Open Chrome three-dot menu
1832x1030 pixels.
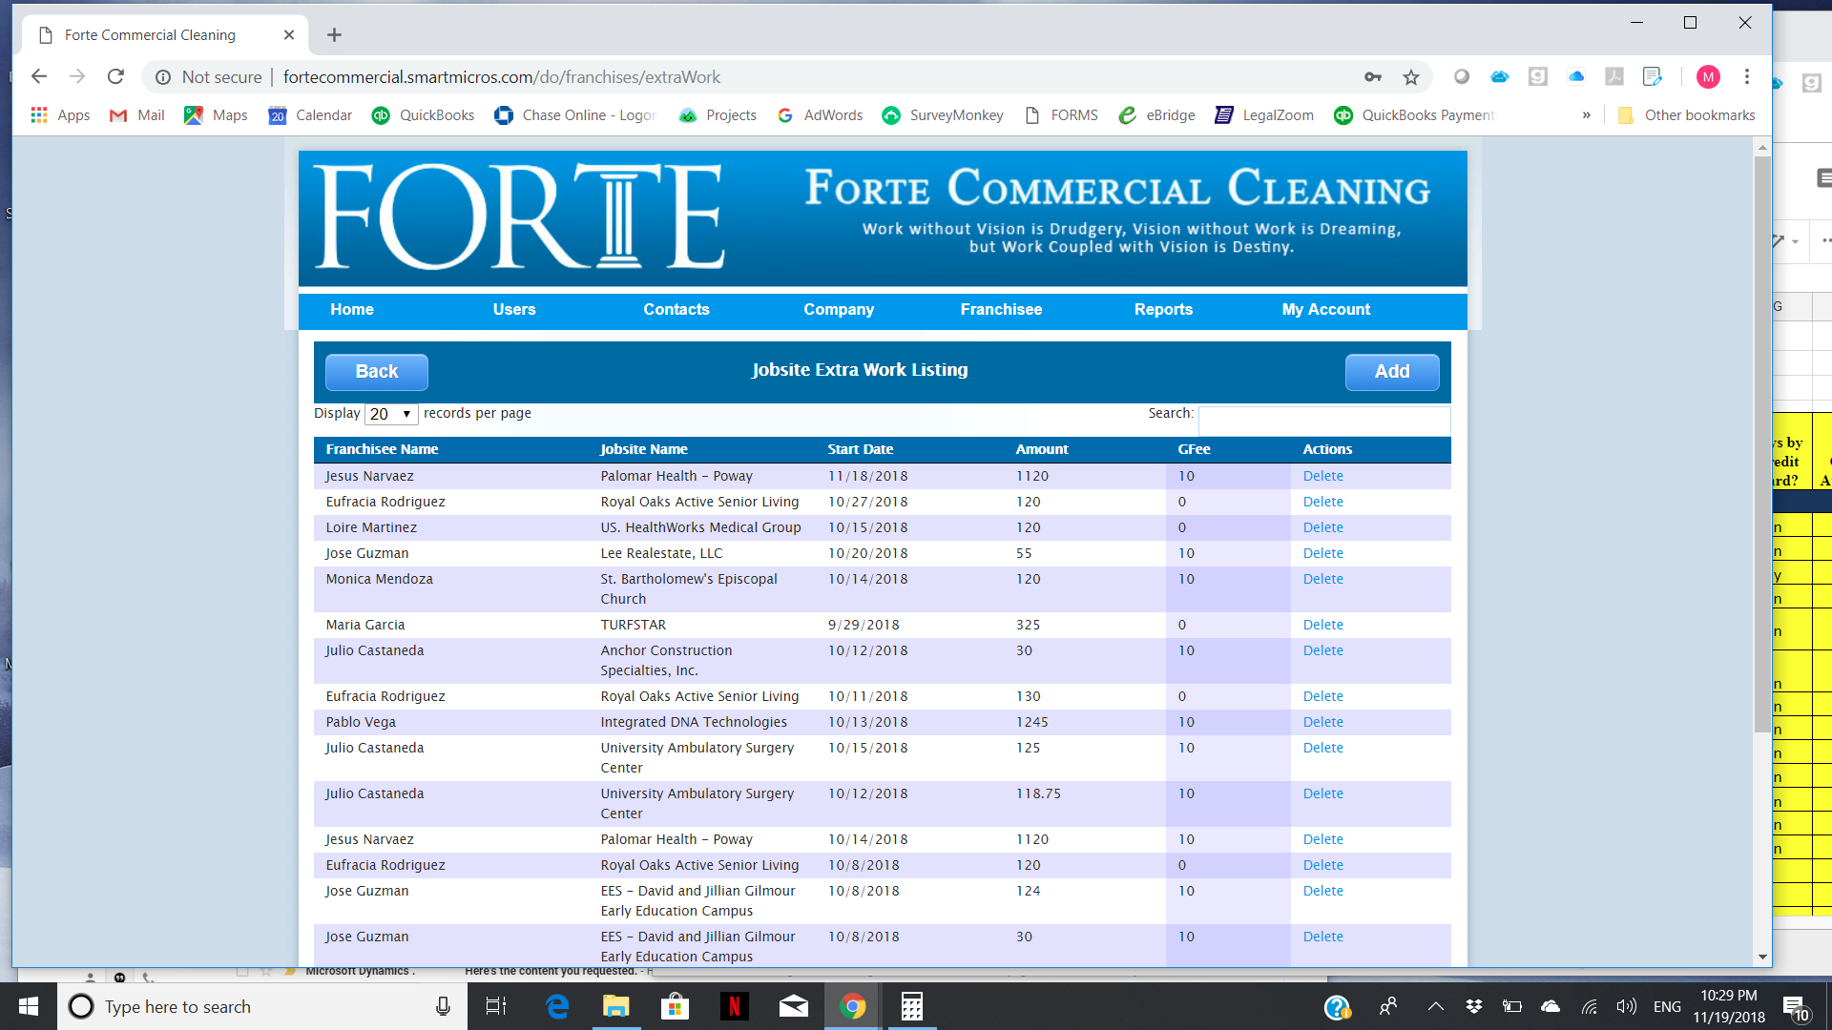point(1747,76)
